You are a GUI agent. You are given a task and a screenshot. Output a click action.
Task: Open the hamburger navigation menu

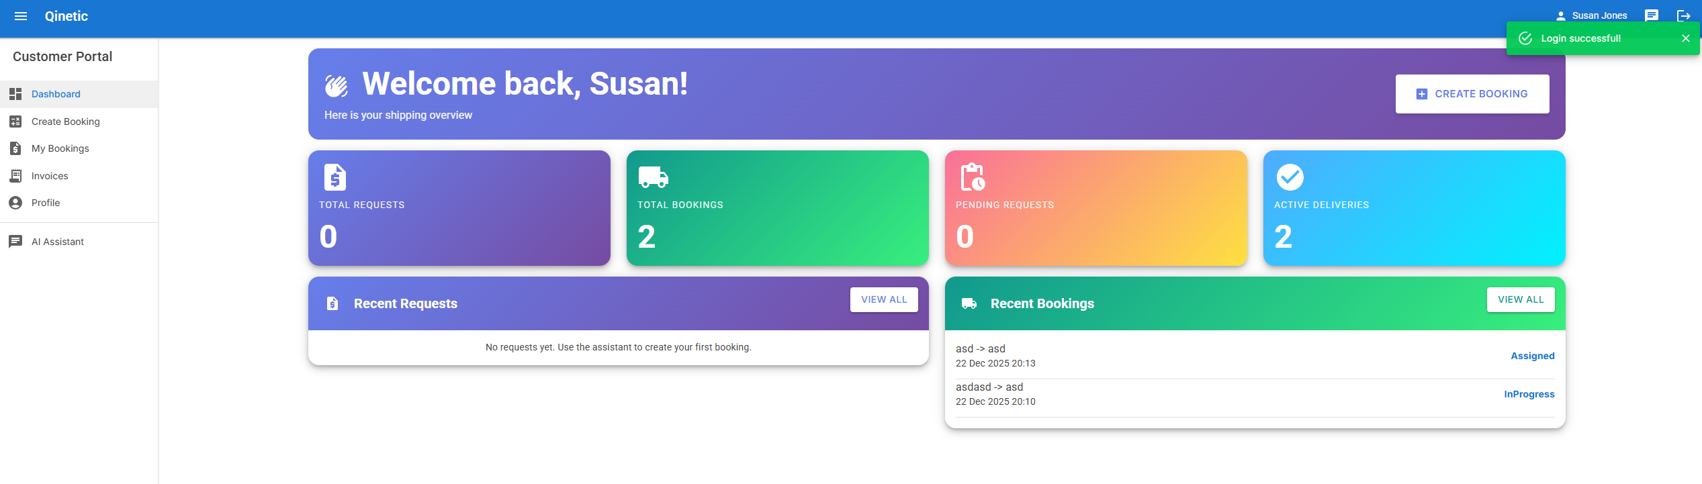point(21,16)
